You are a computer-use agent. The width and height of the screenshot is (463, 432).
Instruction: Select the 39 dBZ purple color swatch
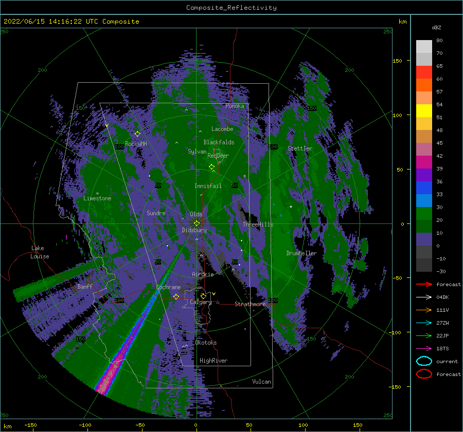tap(424, 175)
